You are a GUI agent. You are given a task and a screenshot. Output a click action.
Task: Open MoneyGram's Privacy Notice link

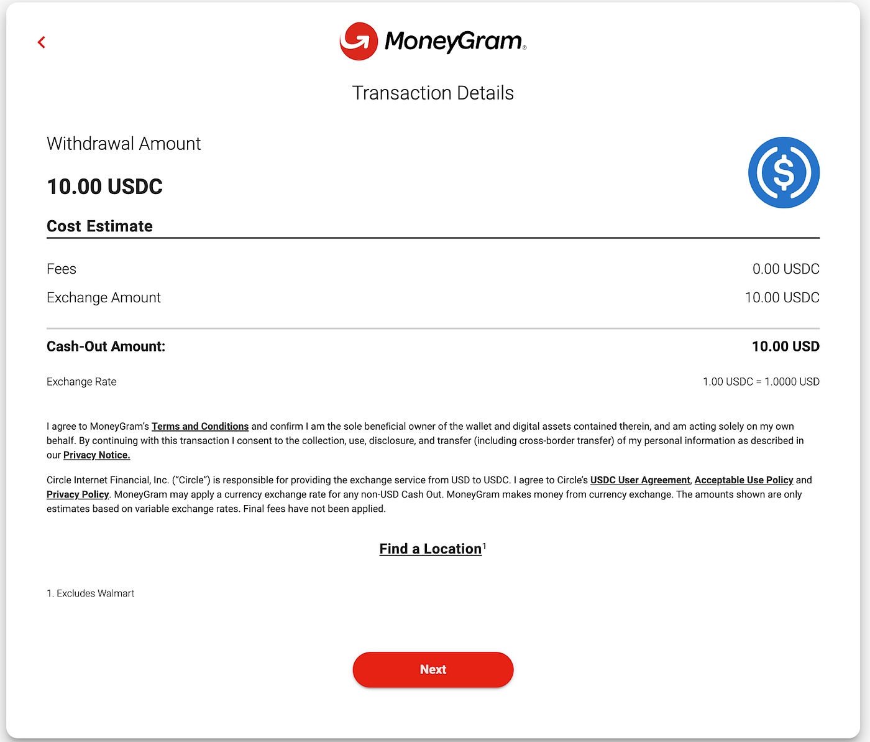[x=97, y=455]
